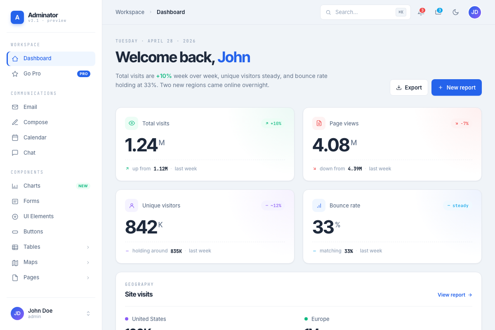This screenshot has height=330, width=495.
Task: Open the messages icon in top bar
Action: click(x=438, y=12)
